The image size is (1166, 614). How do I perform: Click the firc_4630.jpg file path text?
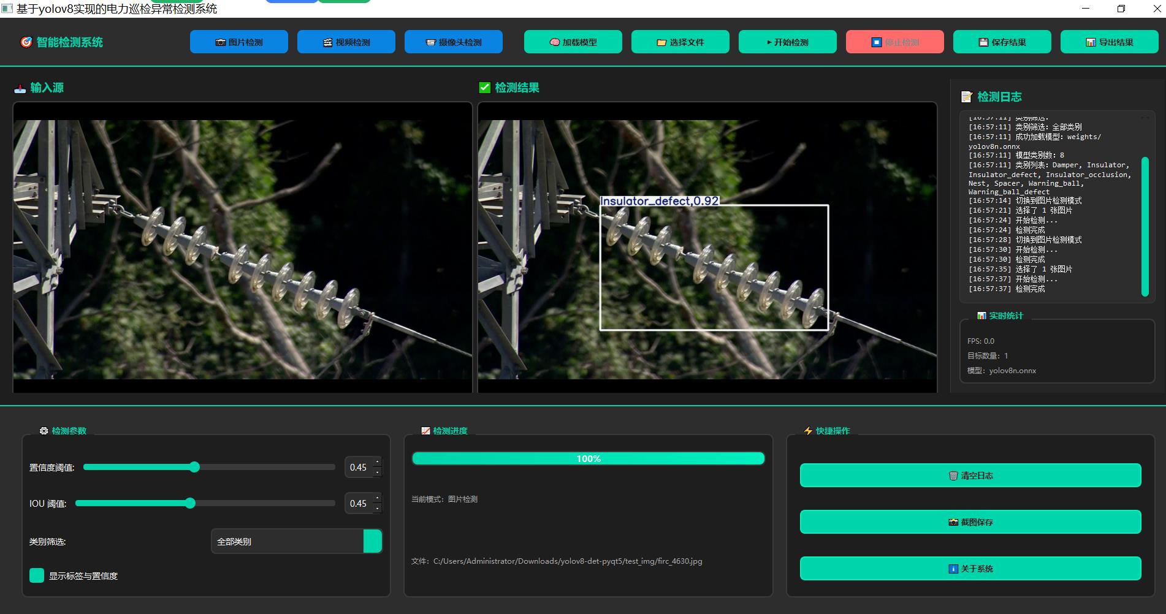coord(557,561)
